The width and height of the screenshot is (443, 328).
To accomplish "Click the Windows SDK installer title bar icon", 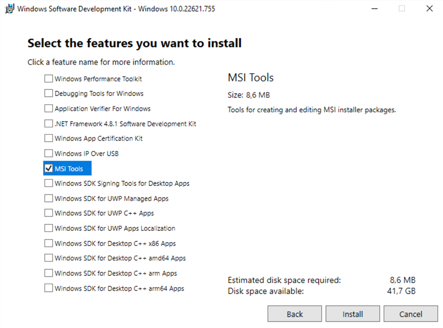I will [x=10, y=9].
